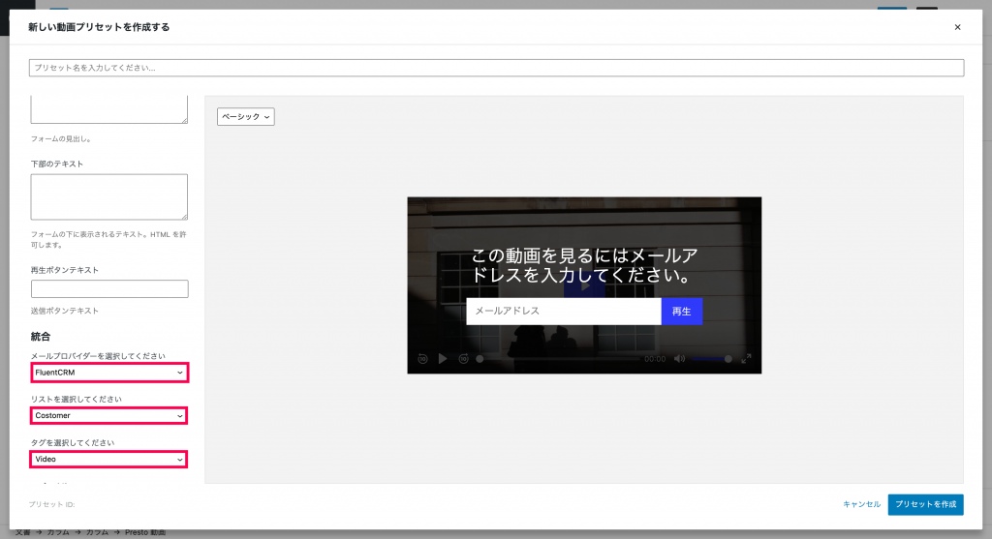Click the rewind 10 seconds icon

click(422, 359)
